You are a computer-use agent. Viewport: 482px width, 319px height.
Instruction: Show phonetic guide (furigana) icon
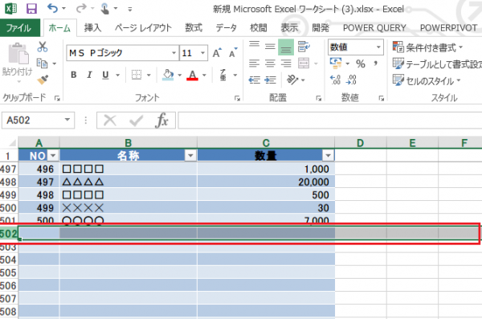pyautogui.click(x=223, y=75)
